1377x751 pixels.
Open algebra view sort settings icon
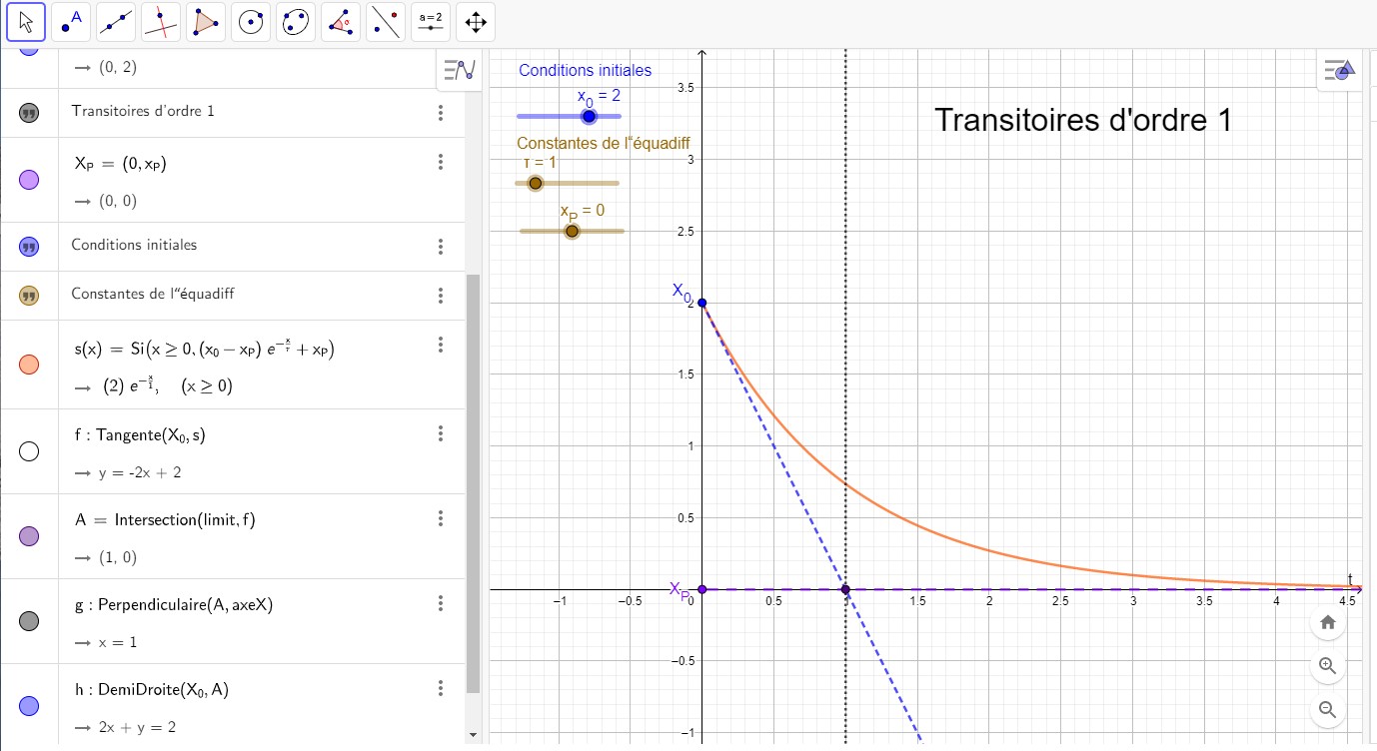460,70
